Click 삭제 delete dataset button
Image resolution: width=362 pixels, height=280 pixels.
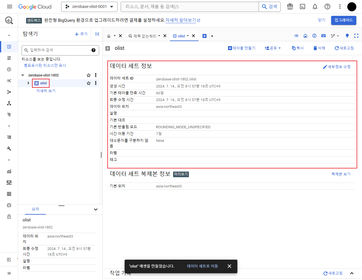pos(319,48)
